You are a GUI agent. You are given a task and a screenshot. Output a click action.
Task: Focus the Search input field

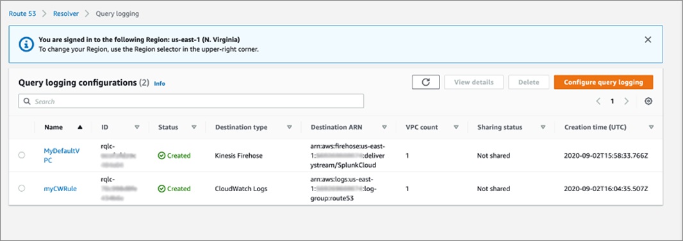191,101
